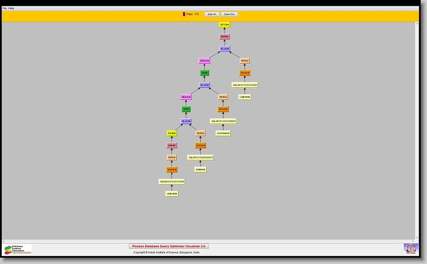This screenshot has height=264, width=427.
Task: Click the Zoom Out button
Action: click(229, 14)
